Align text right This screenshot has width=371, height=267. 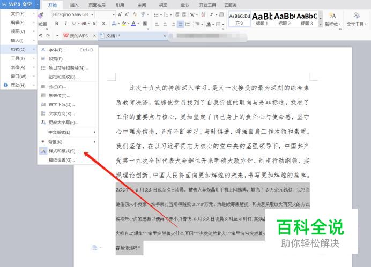coord(173,24)
